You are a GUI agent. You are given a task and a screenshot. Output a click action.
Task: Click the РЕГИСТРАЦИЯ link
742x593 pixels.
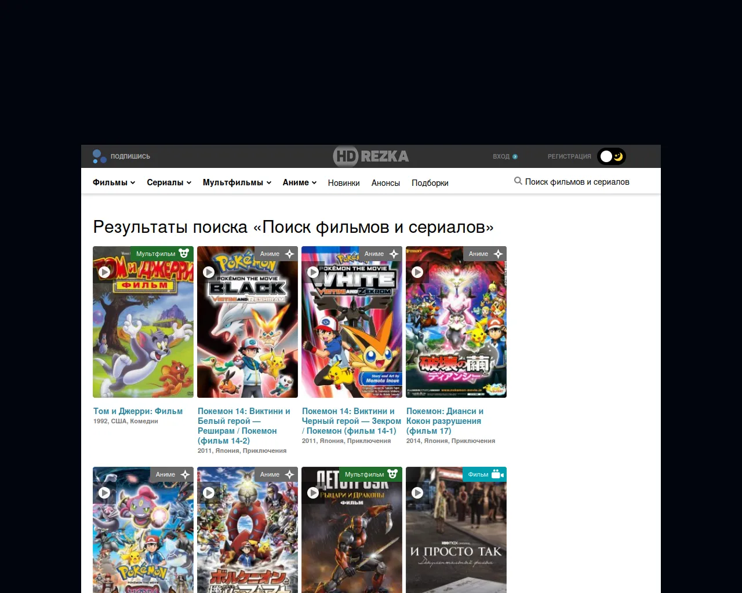point(569,156)
